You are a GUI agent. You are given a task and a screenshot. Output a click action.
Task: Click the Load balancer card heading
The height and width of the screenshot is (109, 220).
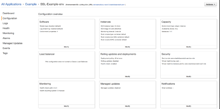pos(47,54)
